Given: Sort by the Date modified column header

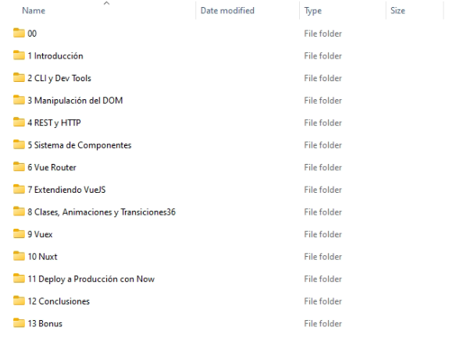Looking at the screenshot, I should (227, 11).
